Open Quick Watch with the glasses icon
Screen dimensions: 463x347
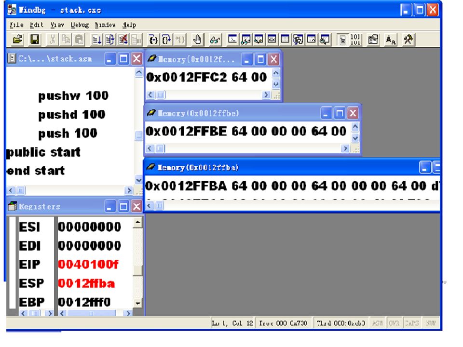pyautogui.click(x=215, y=39)
